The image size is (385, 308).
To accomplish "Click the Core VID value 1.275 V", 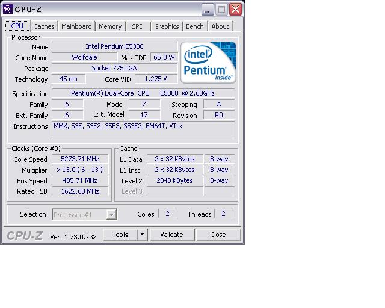I will [156, 79].
